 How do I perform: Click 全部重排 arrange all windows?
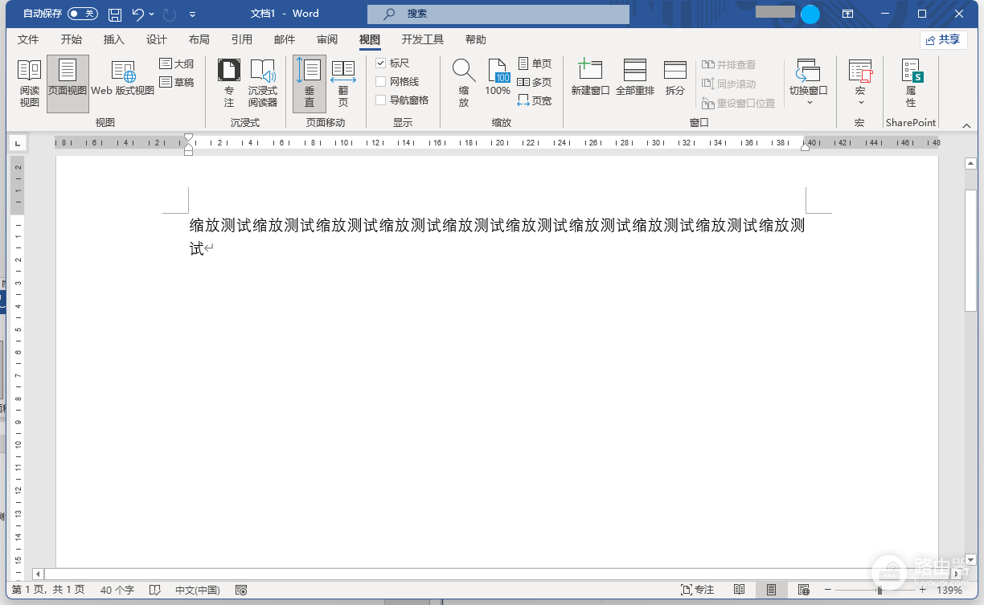coord(635,79)
